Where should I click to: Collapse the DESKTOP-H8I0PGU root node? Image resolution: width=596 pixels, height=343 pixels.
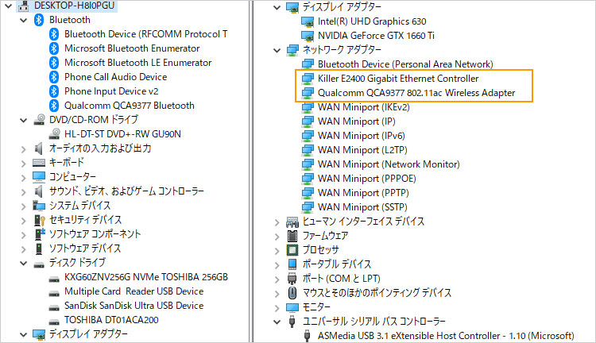click(x=6, y=6)
